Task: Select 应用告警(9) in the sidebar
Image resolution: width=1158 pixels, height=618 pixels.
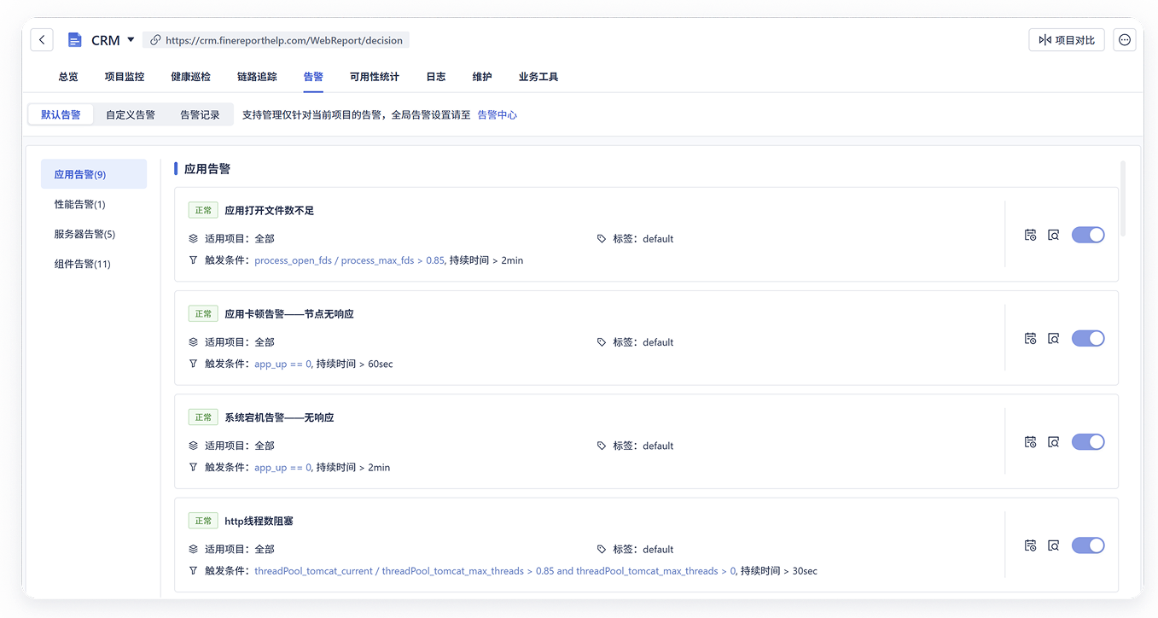Action: point(94,174)
